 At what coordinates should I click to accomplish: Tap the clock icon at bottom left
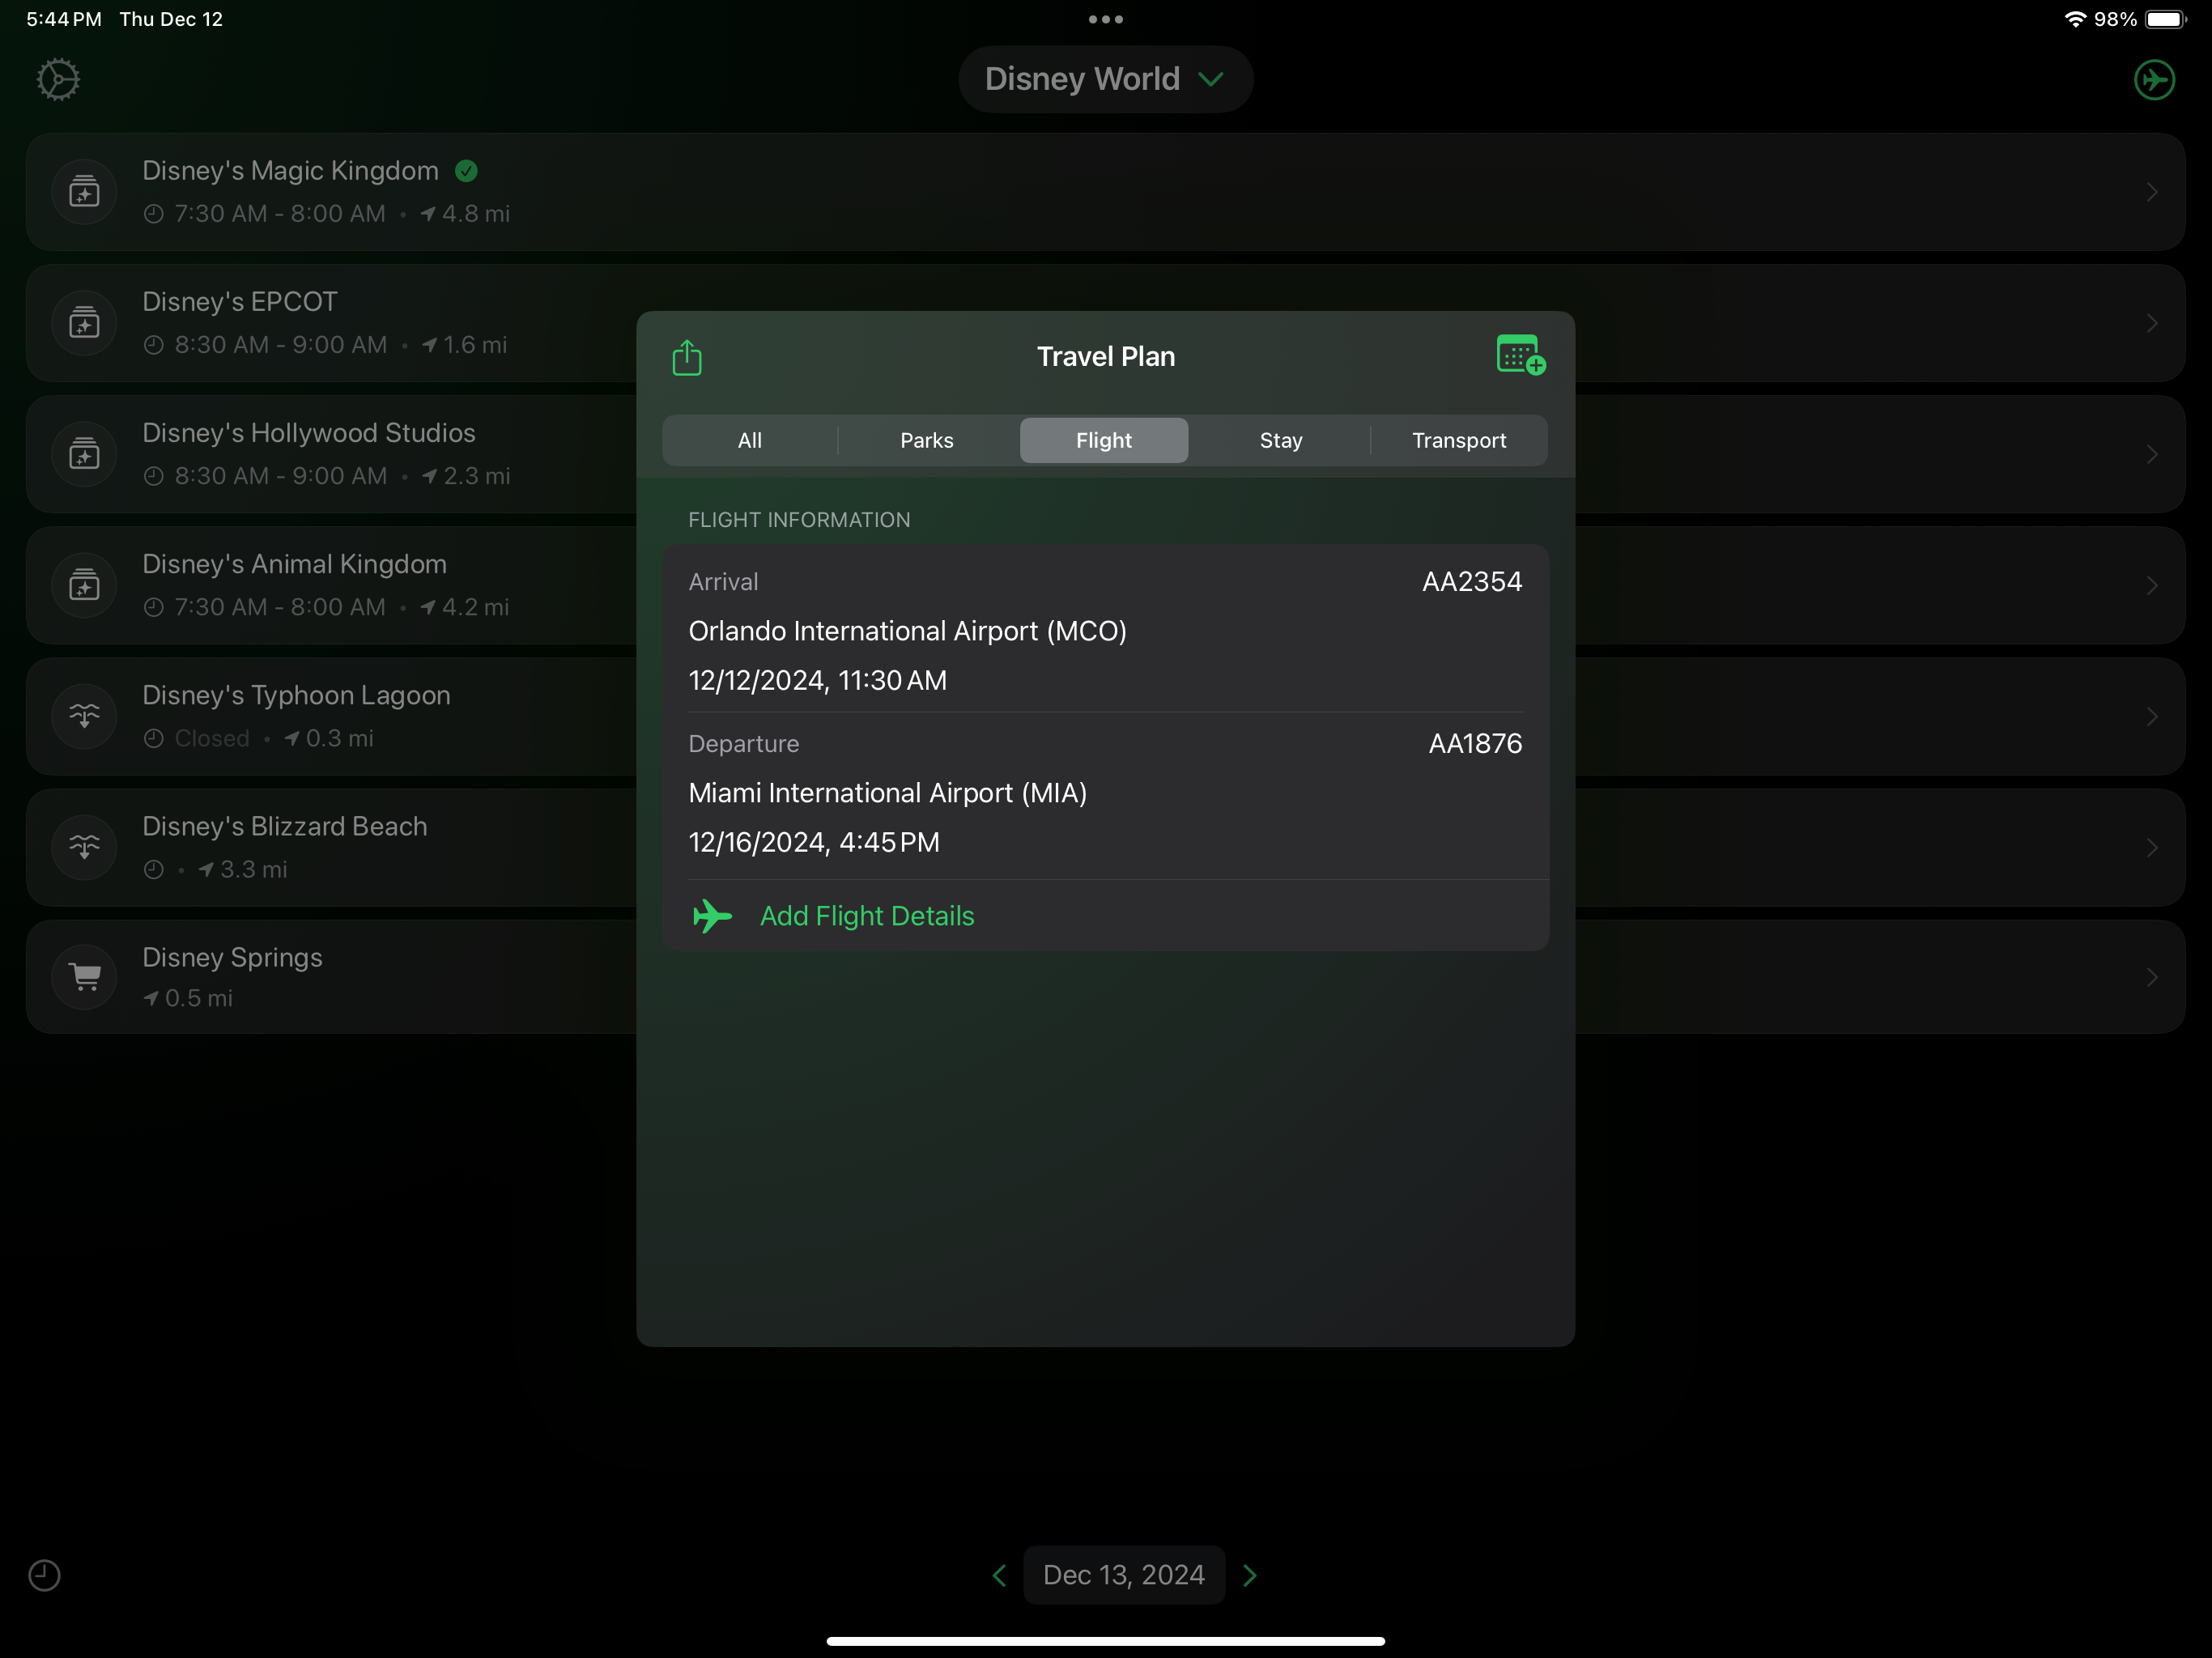point(44,1575)
